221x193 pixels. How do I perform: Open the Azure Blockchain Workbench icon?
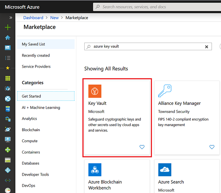(x=95, y=170)
